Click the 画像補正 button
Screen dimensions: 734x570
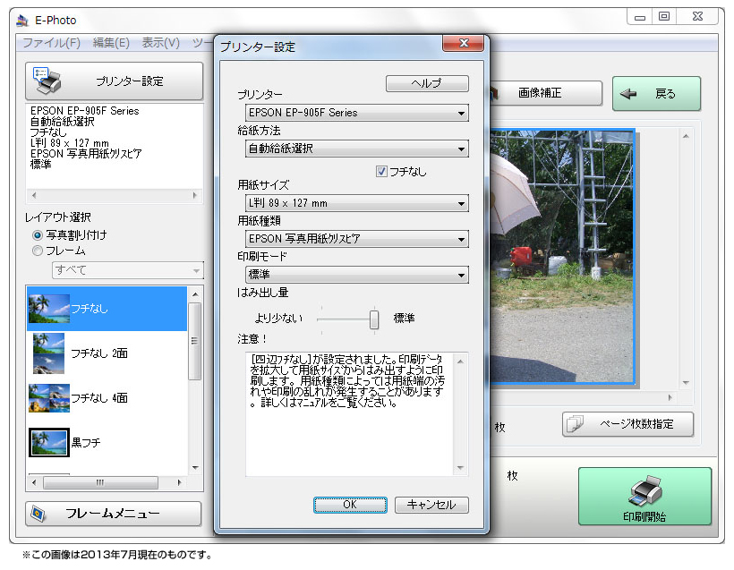[x=545, y=93]
